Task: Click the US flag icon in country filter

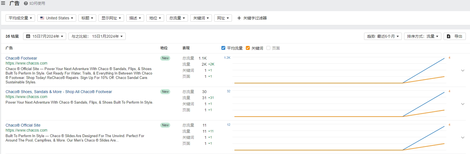Action: 42,18
